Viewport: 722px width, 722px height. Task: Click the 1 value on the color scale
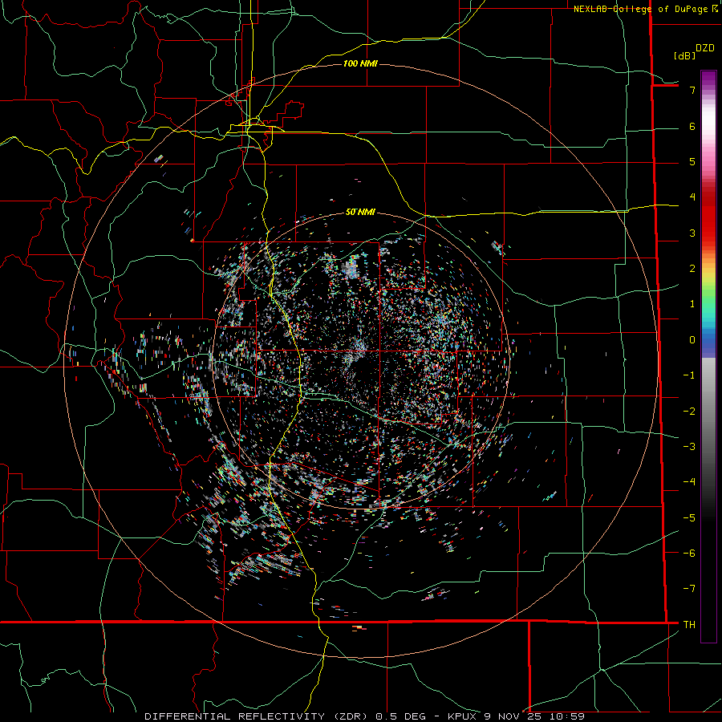point(692,303)
